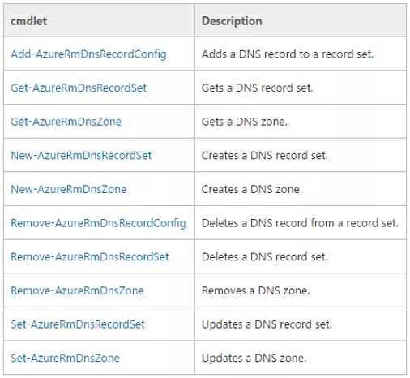This screenshot has width=410, height=378.
Task: Click the 'Gets a DNS zone.' description
Action: [245, 122]
